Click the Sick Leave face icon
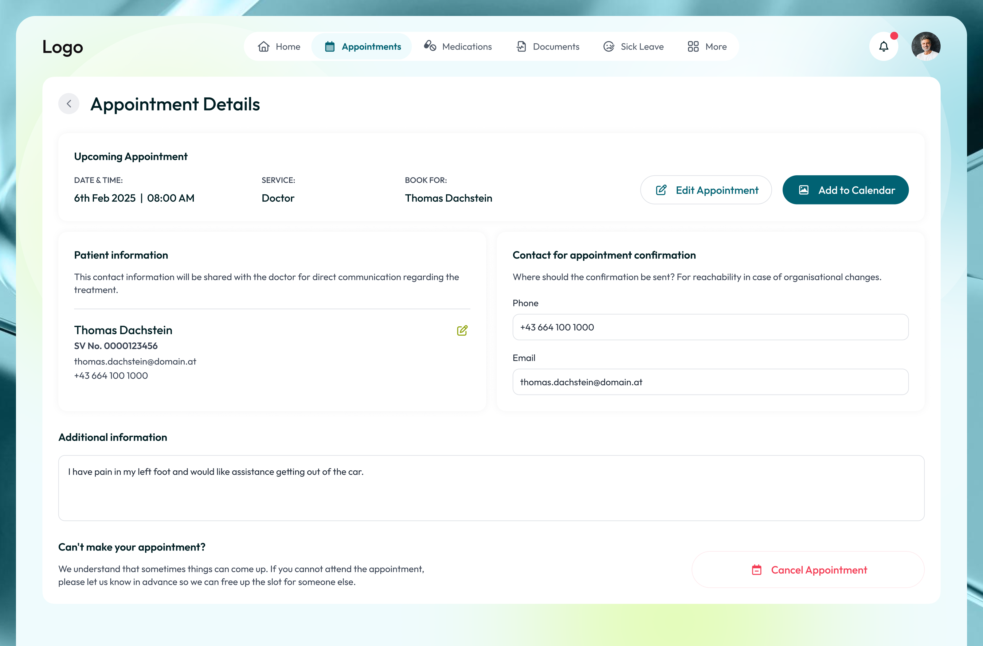 [609, 47]
